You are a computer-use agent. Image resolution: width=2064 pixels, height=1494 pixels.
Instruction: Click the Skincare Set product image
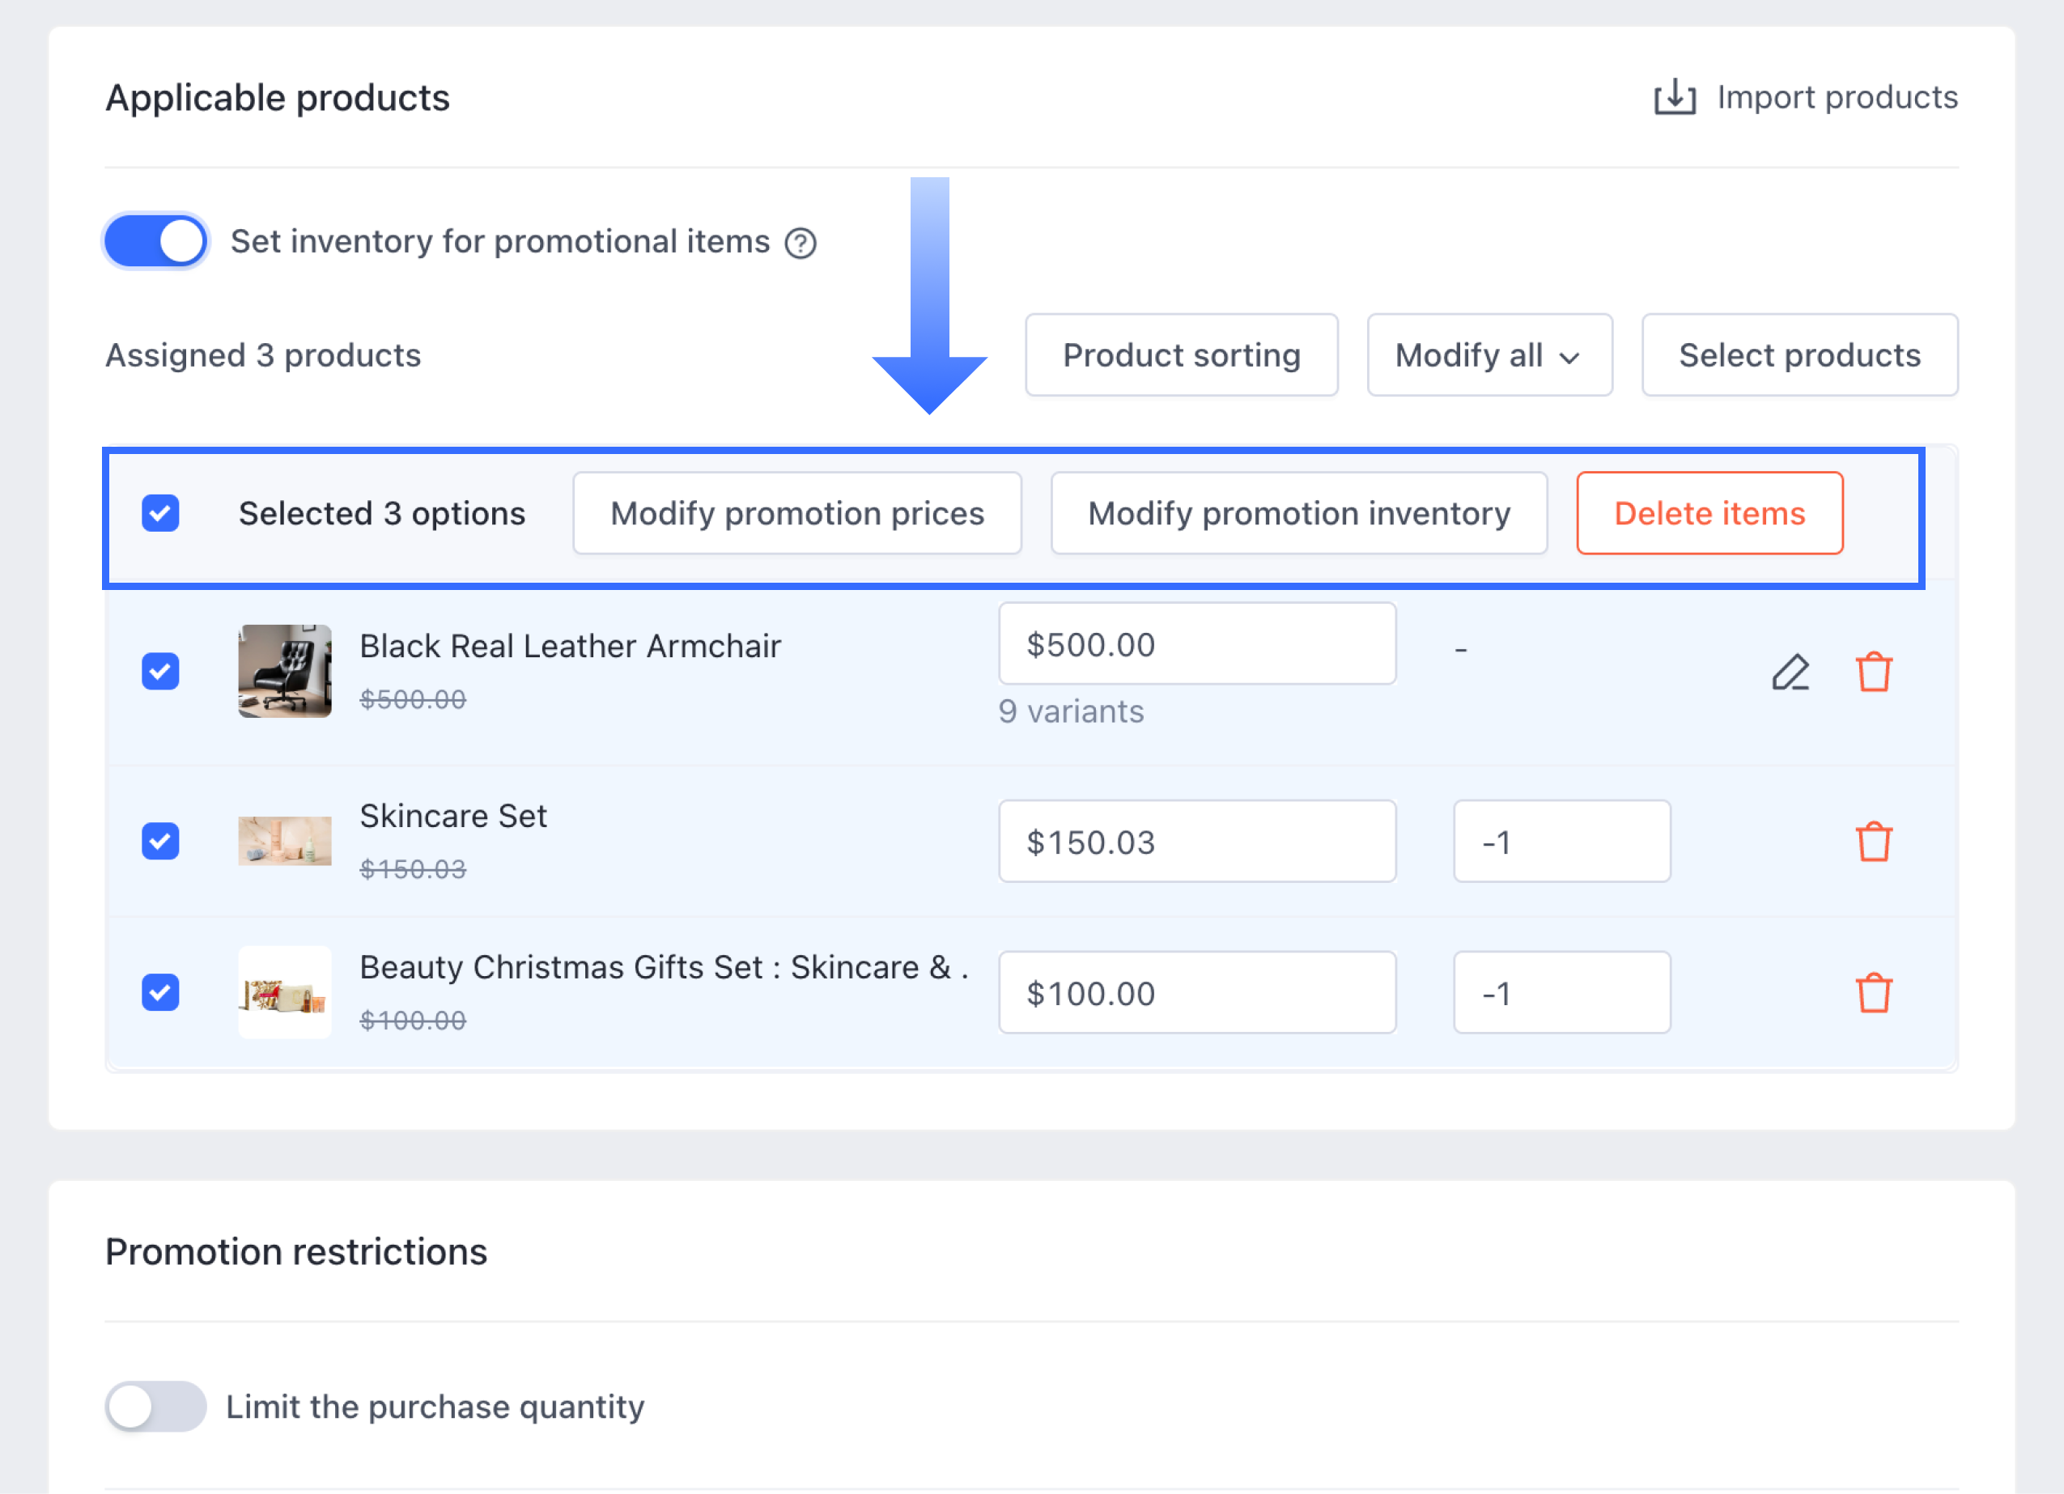click(x=285, y=841)
